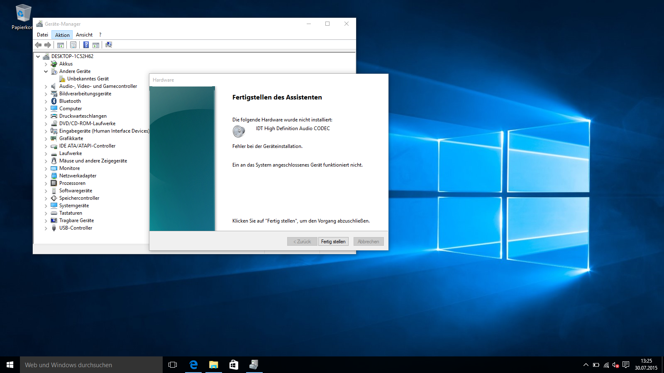Toggle the action pane toolbar icon

(x=96, y=45)
